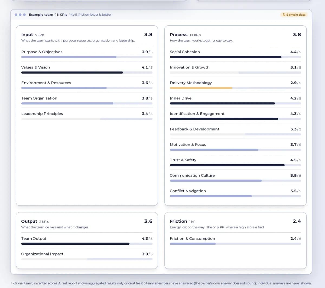Click the Friction card description text

point(217,227)
